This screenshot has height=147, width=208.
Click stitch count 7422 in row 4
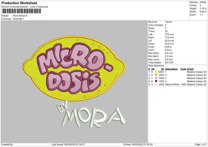click(162, 81)
